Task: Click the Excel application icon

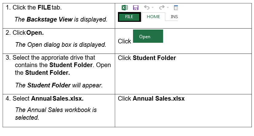Action: click(125, 7)
